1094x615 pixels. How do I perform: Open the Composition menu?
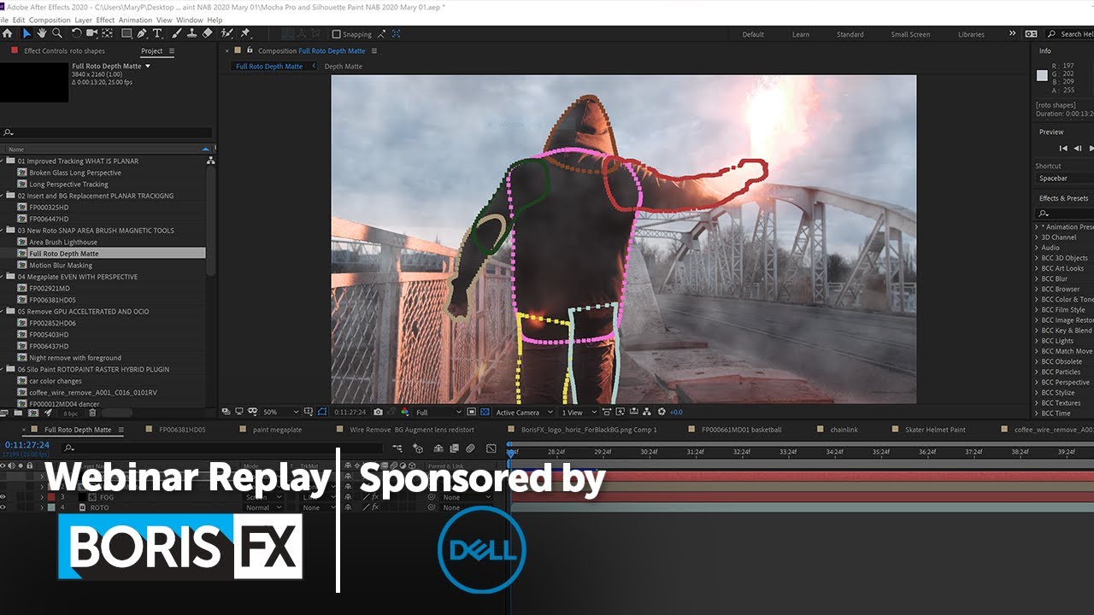click(50, 20)
